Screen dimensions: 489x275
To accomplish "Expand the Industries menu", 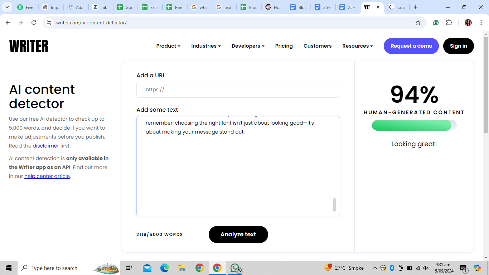I will coord(206,46).
